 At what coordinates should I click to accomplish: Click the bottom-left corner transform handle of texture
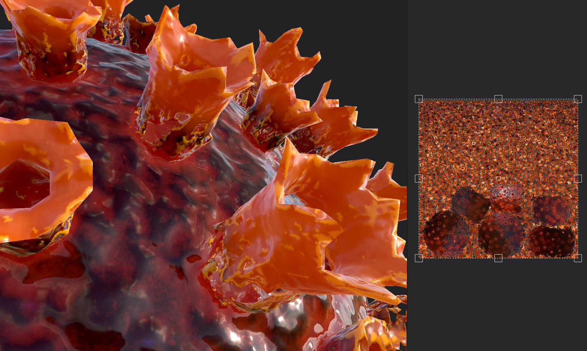[419, 258]
